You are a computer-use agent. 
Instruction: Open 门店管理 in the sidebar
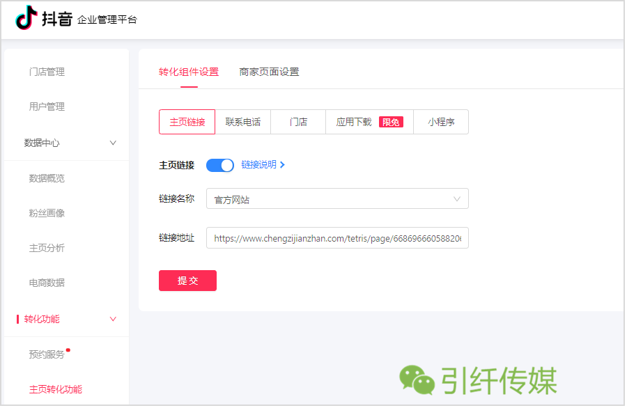[47, 72]
